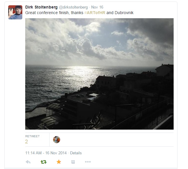Open the Dirk Stoltenberg profile name link
Screen dimensions: 188x169
click(x=41, y=7)
